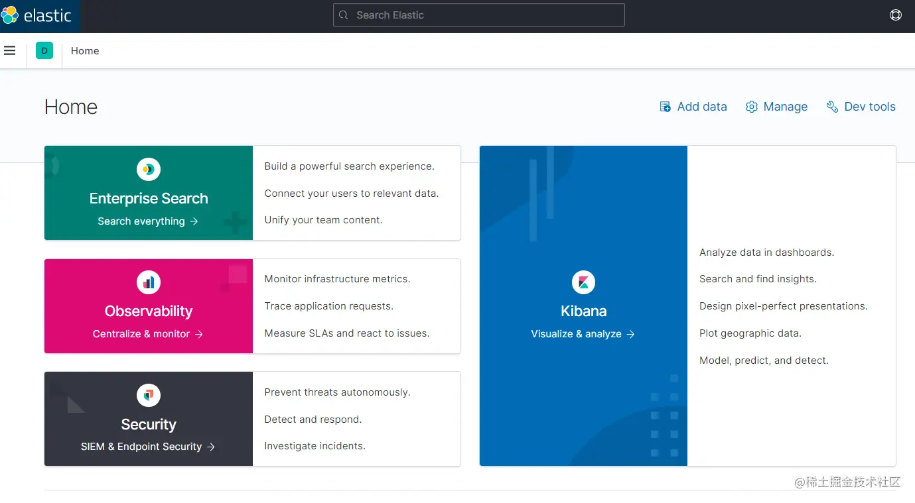The width and height of the screenshot is (915, 503).
Task: Focus the Search Elastic input field
Action: (478, 15)
